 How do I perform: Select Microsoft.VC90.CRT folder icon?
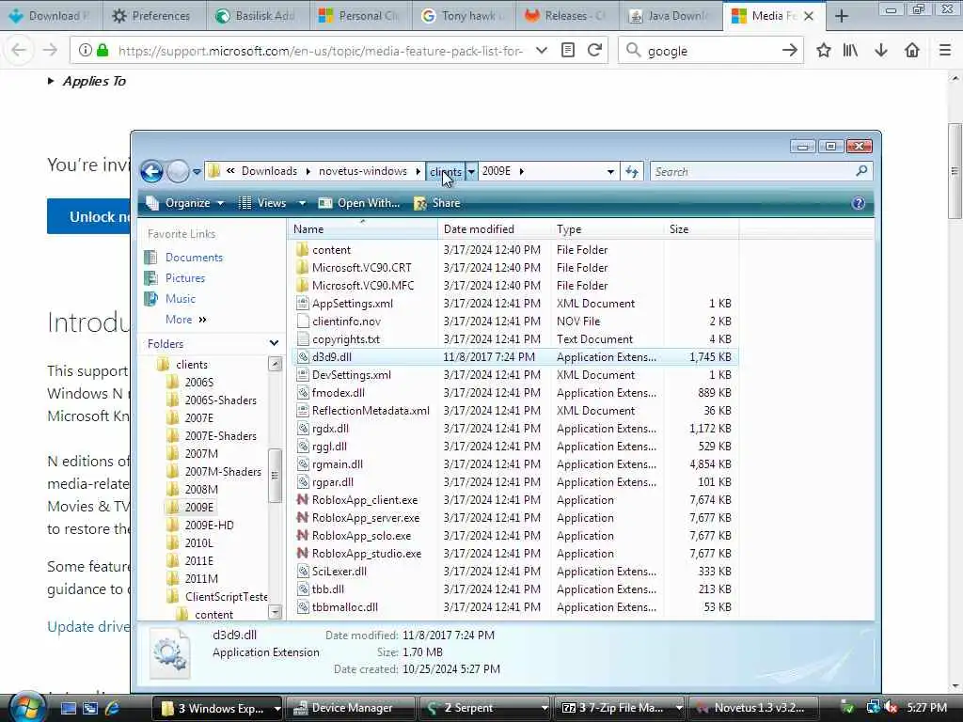tap(302, 268)
